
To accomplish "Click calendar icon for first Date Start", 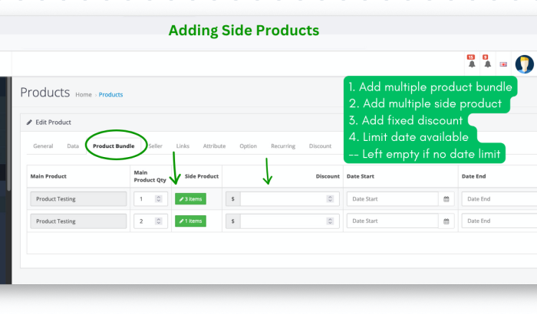I will tap(446, 199).
